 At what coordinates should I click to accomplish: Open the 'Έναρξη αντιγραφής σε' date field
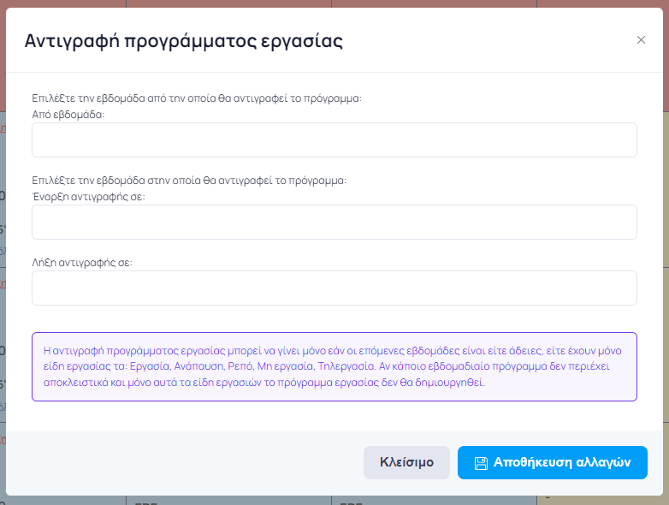tap(334, 222)
